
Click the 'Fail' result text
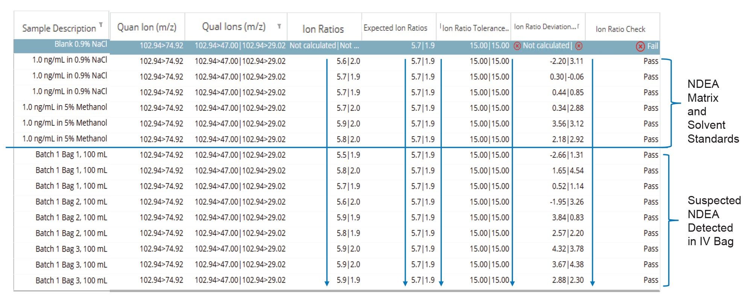click(x=653, y=46)
